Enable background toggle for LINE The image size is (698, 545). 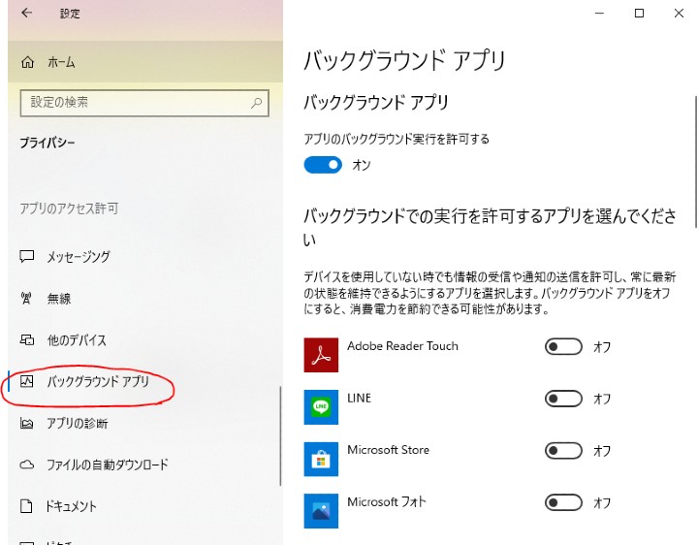click(563, 399)
